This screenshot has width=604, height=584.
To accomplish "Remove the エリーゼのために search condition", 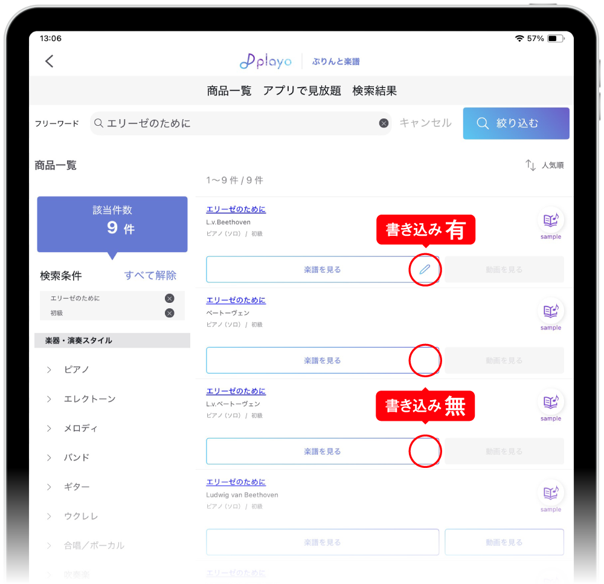I will coord(170,298).
